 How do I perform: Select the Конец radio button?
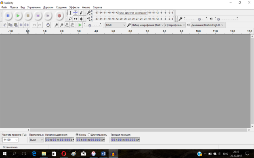pos(77,135)
